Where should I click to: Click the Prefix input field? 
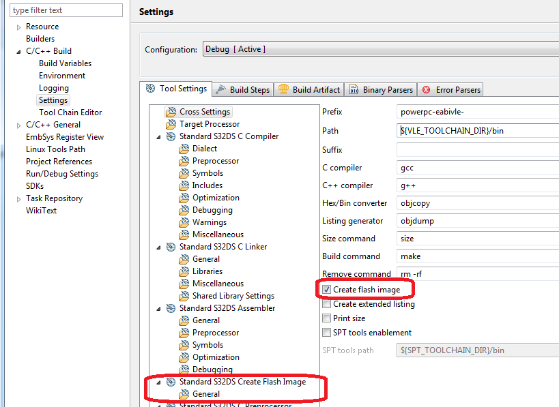477,112
